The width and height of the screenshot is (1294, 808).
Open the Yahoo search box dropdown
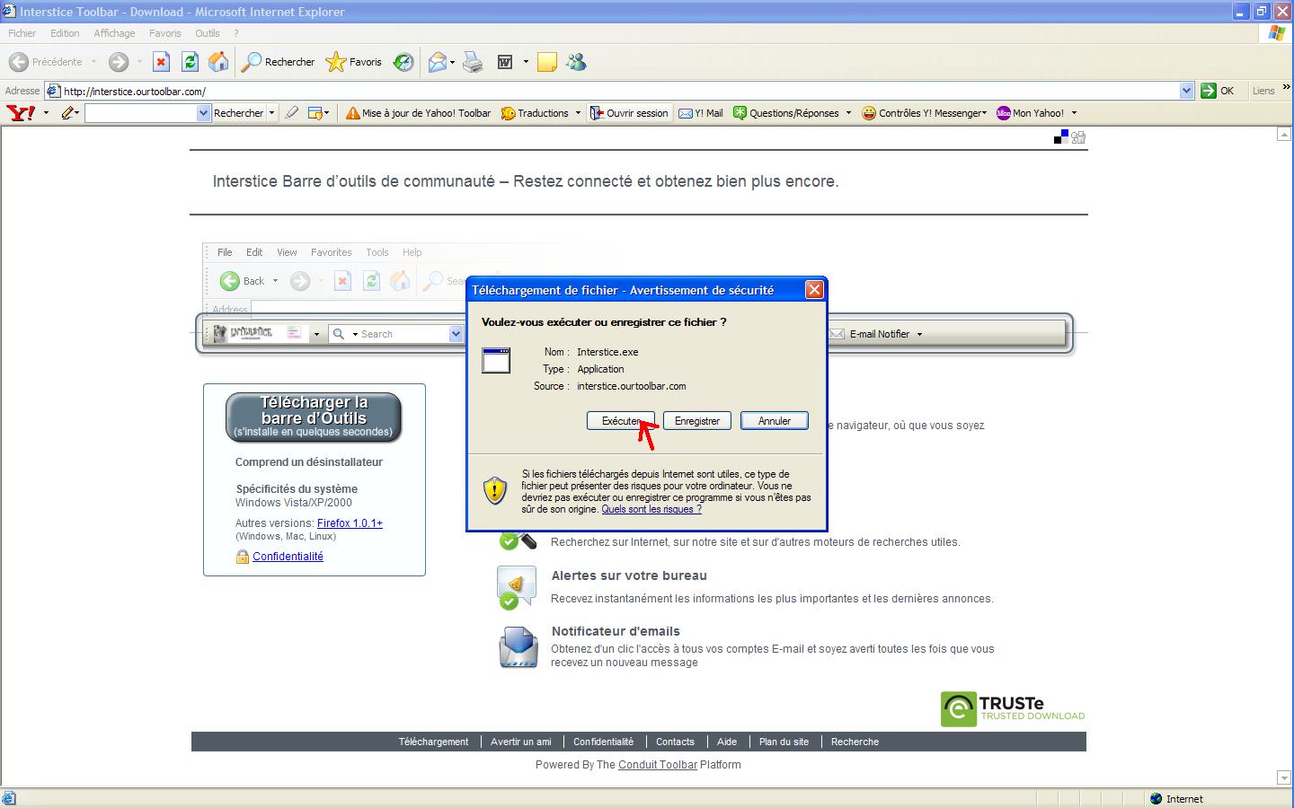203,113
